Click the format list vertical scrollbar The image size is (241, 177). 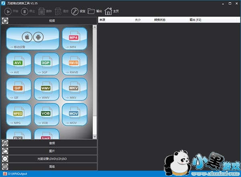pyautogui.click(x=95, y=80)
